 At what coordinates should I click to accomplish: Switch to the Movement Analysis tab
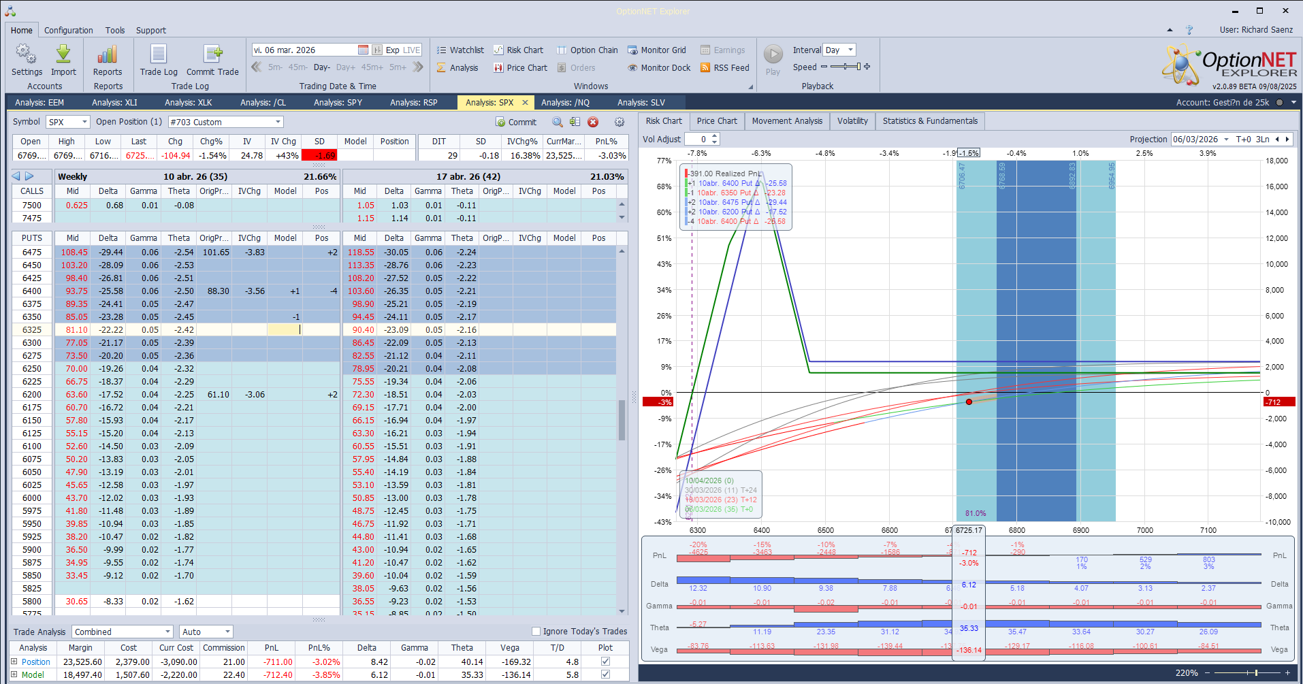point(787,121)
